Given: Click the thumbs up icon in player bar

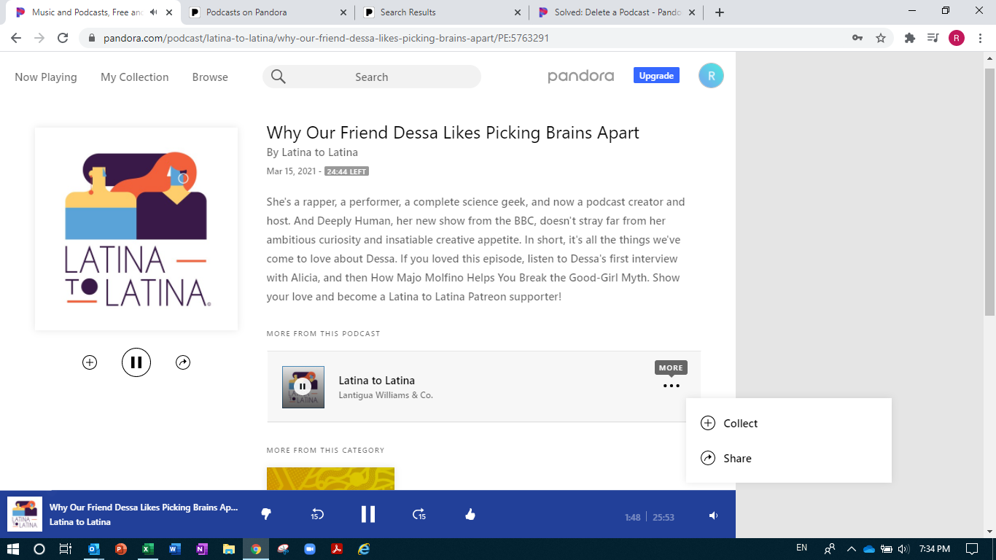Looking at the screenshot, I should (x=470, y=515).
